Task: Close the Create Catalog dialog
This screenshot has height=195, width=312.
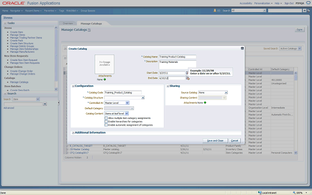Action: [241, 49]
